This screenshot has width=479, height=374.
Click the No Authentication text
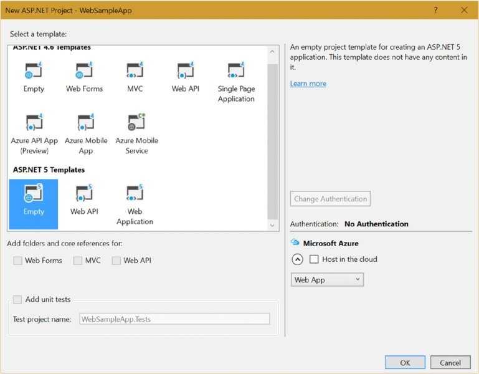coord(376,224)
